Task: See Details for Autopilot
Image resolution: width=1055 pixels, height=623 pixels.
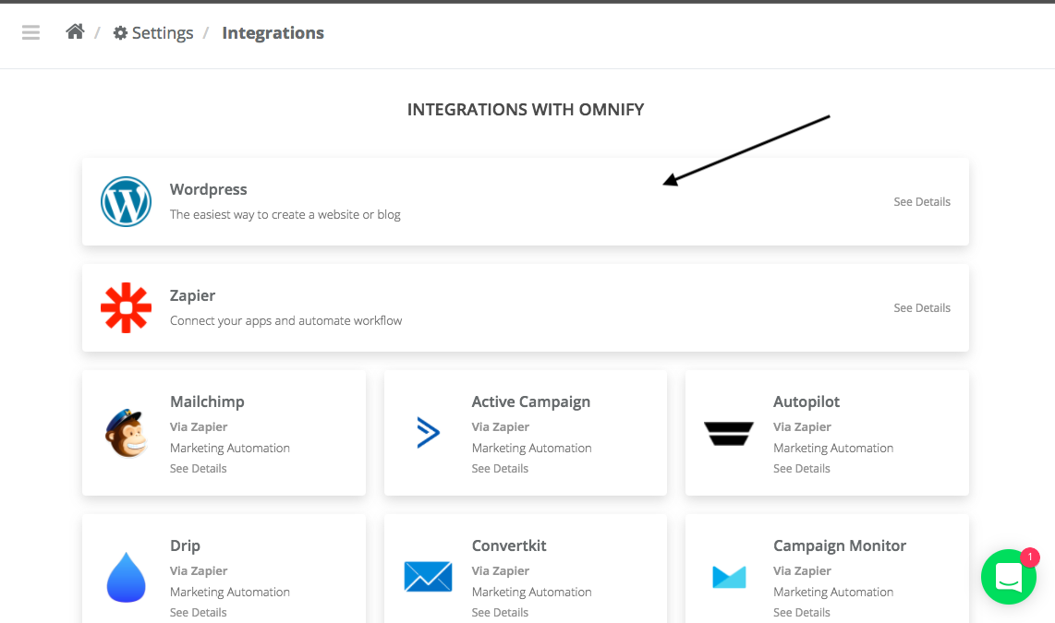Action: click(x=801, y=469)
